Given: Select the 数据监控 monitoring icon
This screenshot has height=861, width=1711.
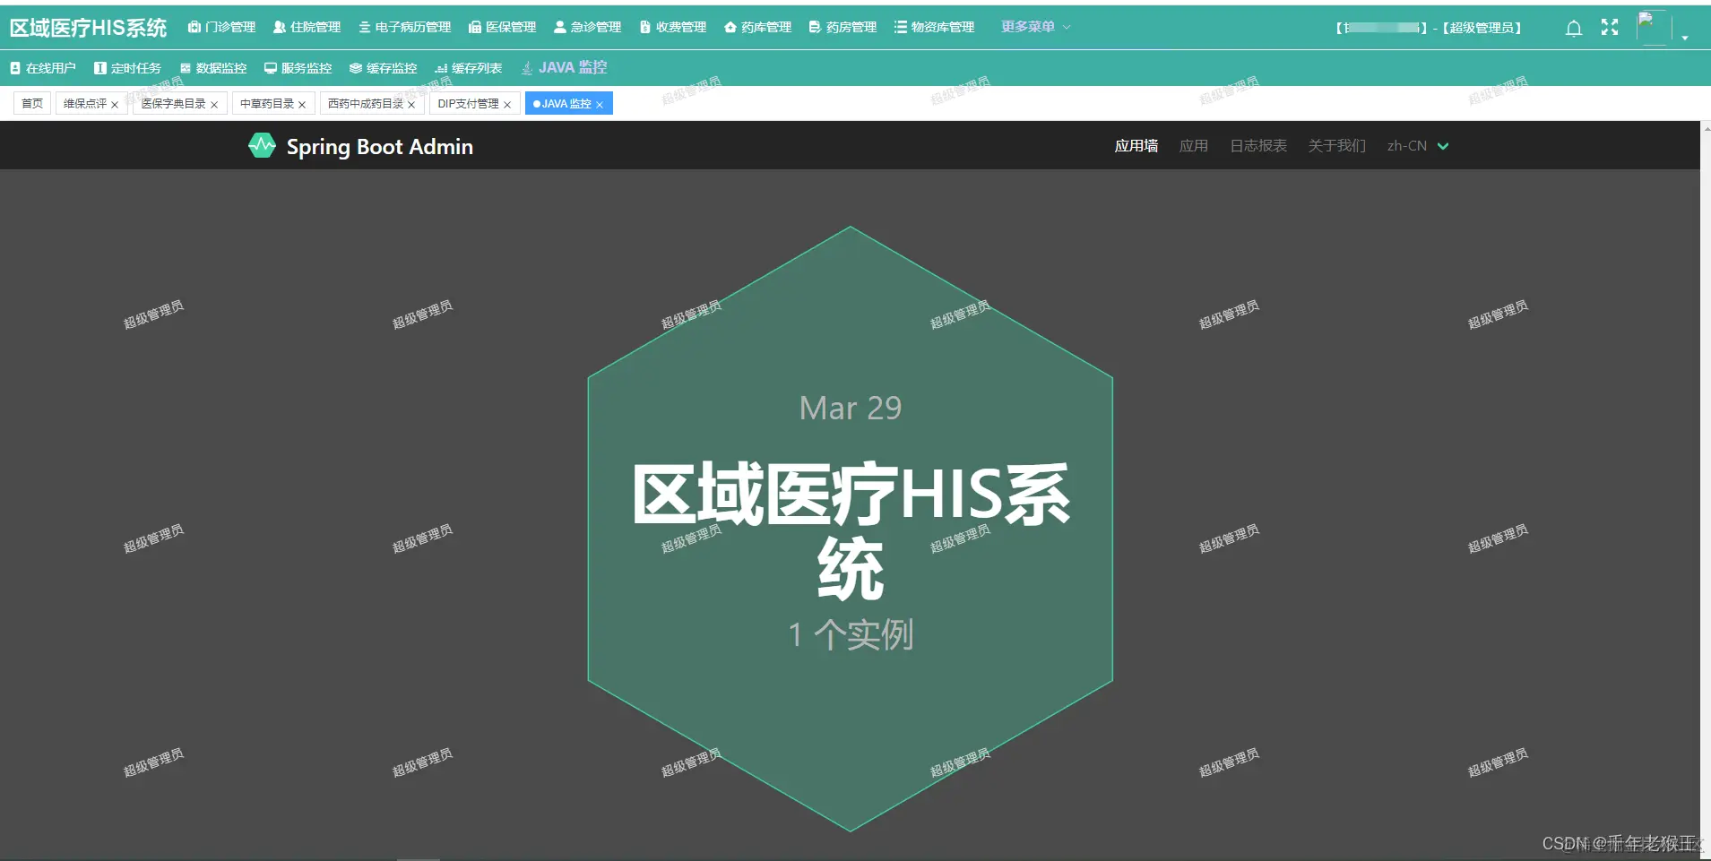Looking at the screenshot, I should pos(185,67).
